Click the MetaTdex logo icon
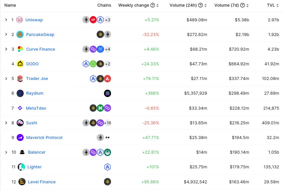The width and height of the screenshot is (283, 191). pyautogui.click(x=20, y=108)
